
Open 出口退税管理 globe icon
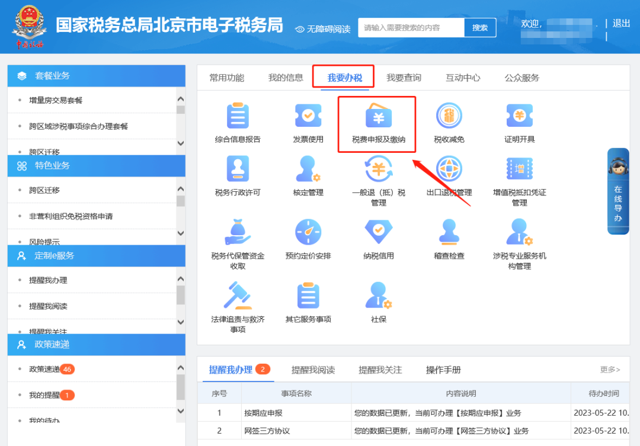449,169
